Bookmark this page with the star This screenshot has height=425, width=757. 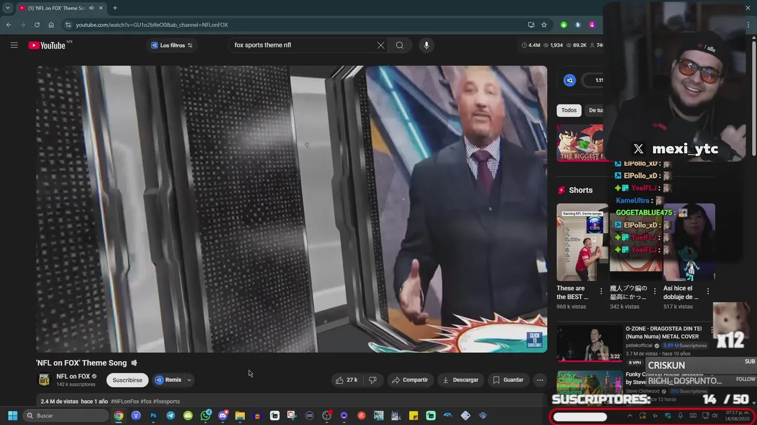click(x=544, y=25)
